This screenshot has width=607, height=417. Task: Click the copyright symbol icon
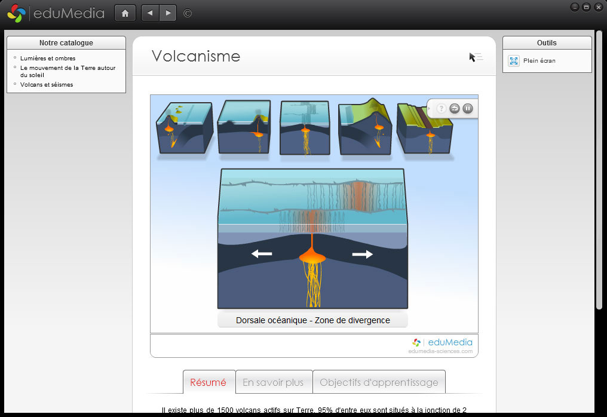pos(188,13)
